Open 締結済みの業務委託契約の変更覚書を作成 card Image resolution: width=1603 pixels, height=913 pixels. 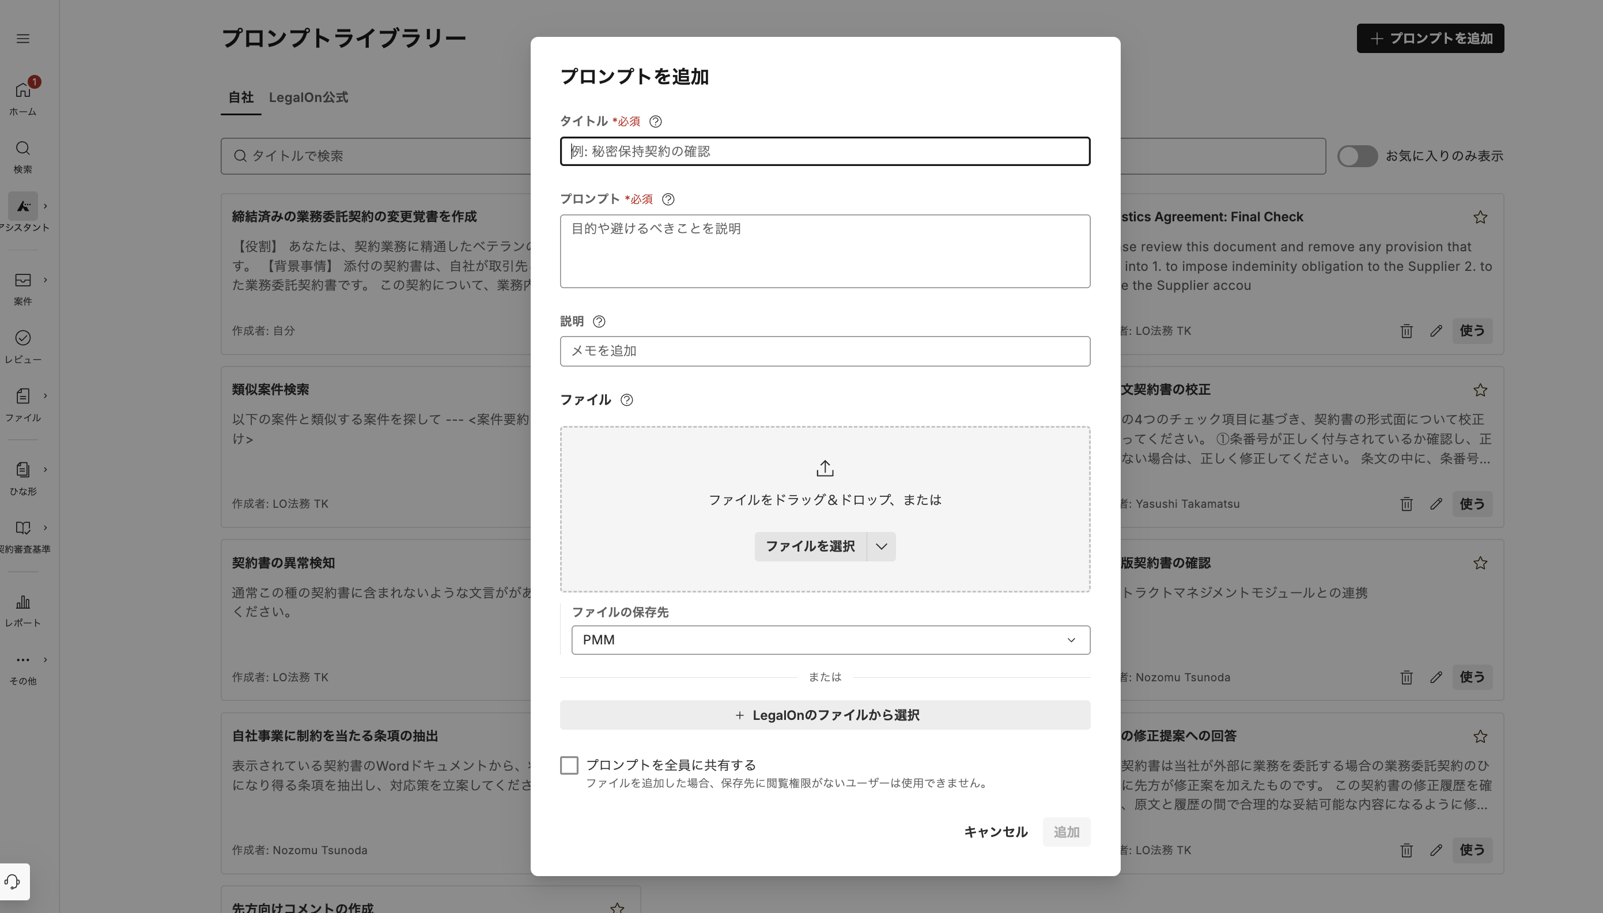[376, 274]
